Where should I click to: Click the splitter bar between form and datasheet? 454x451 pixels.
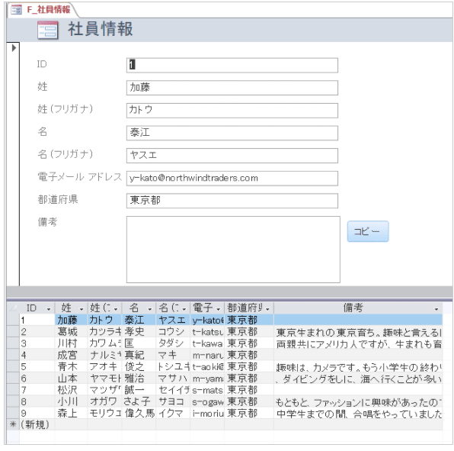tap(229, 292)
